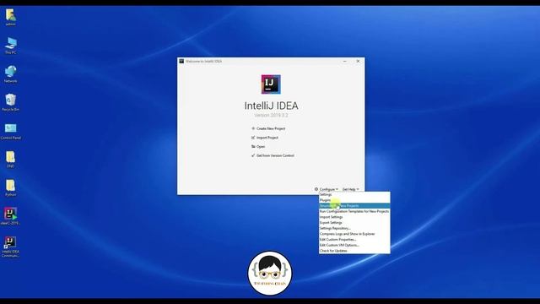The image size is (540, 304).
Task: Open the Network desktop icon
Action: (x=10, y=74)
